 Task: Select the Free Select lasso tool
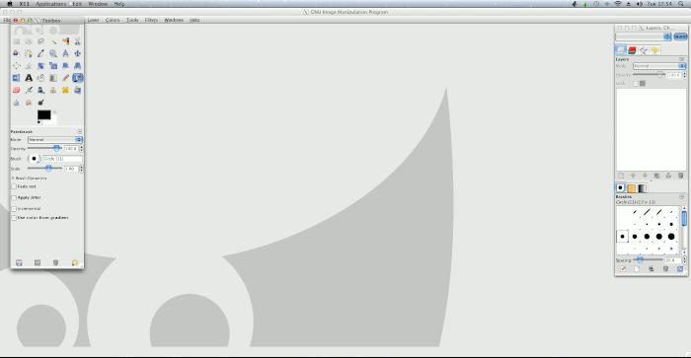point(41,41)
